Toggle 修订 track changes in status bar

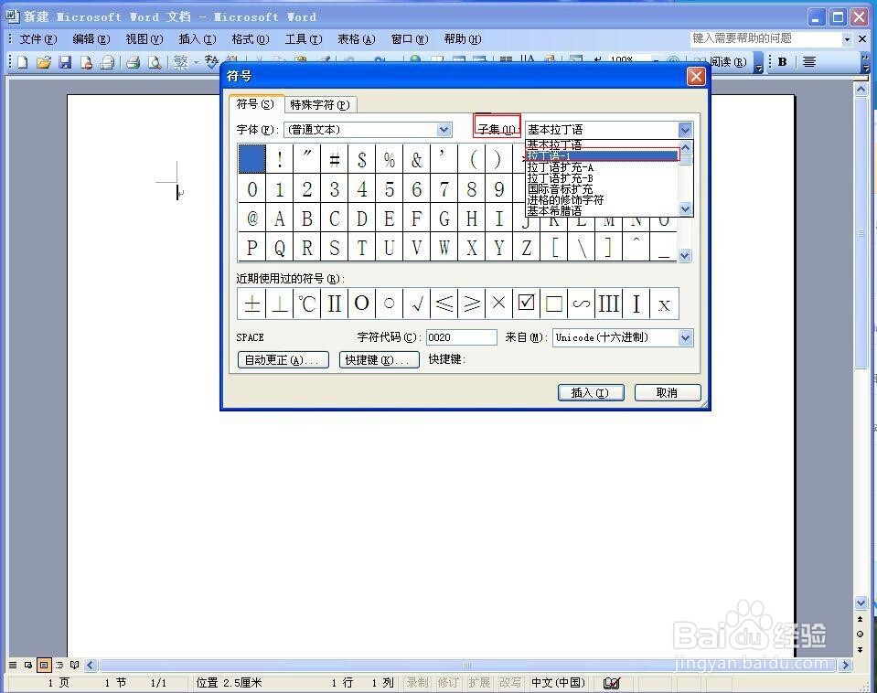tap(448, 683)
